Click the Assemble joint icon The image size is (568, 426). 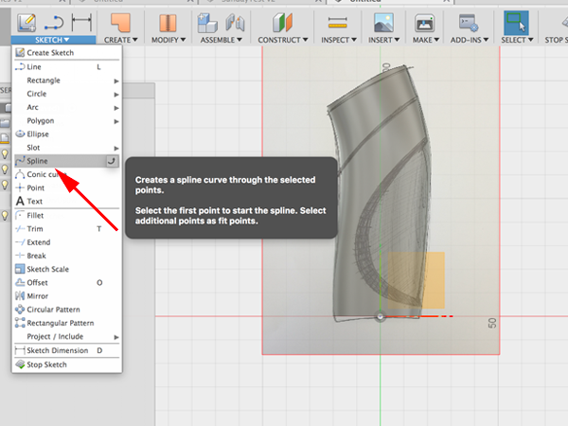[x=235, y=23]
